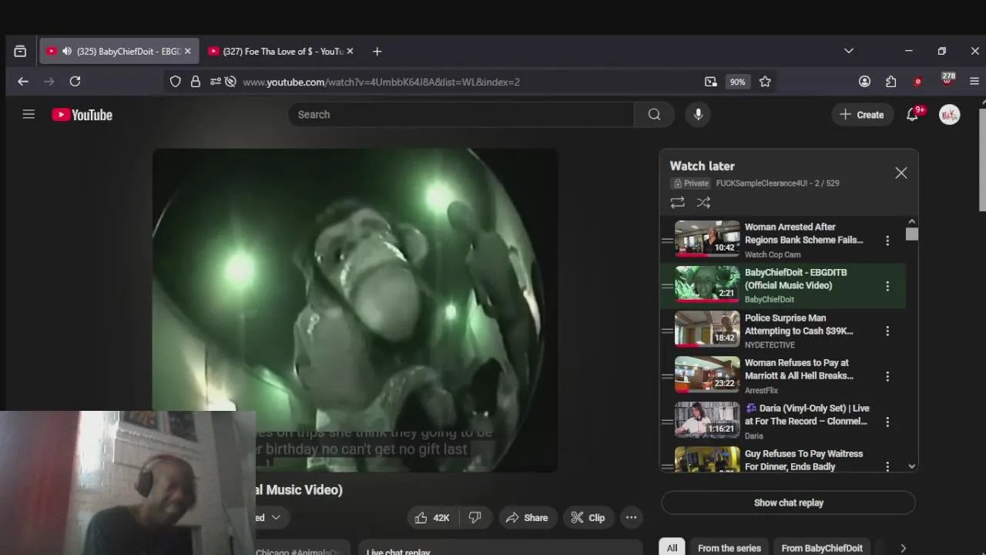The image size is (986, 555).
Task: Like the video with 42K thumbs up
Action: 431,518
